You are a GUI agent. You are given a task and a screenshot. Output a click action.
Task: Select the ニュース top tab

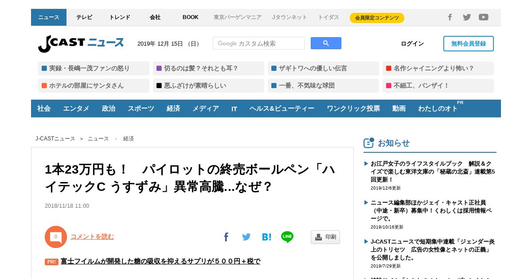coord(49,17)
